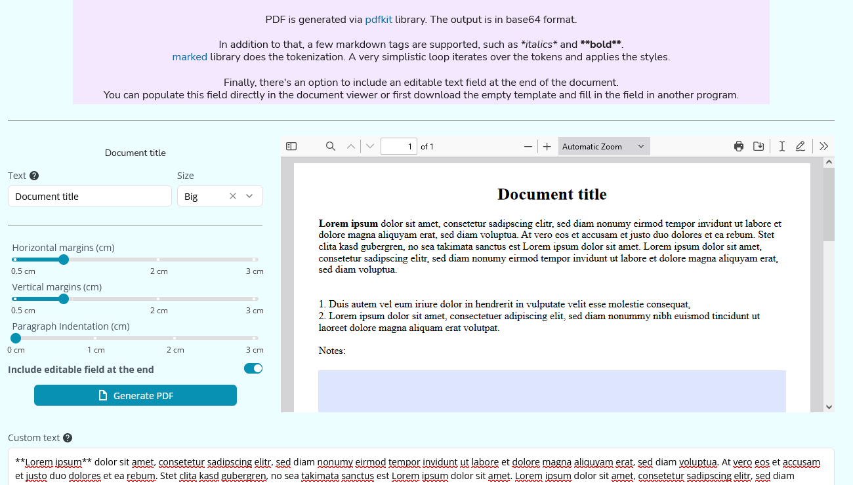Download the PDF with save icon
Image resolution: width=853 pixels, height=485 pixels.
pyautogui.click(x=759, y=146)
